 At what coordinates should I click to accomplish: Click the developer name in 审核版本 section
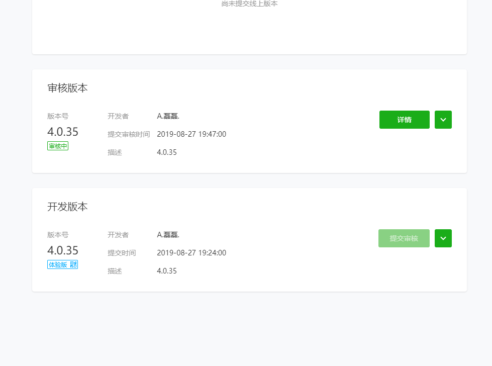(x=168, y=116)
